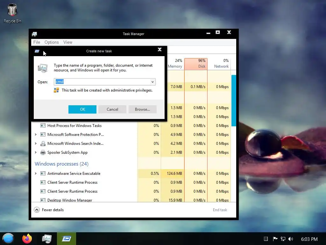Sort by the Disk column header
The width and height of the screenshot is (326, 245).
[196, 63]
